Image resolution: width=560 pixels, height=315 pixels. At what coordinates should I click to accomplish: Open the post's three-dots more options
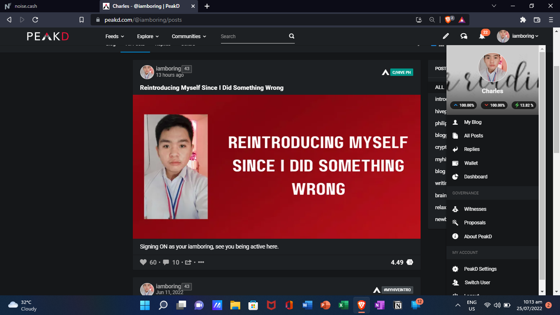click(x=201, y=262)
